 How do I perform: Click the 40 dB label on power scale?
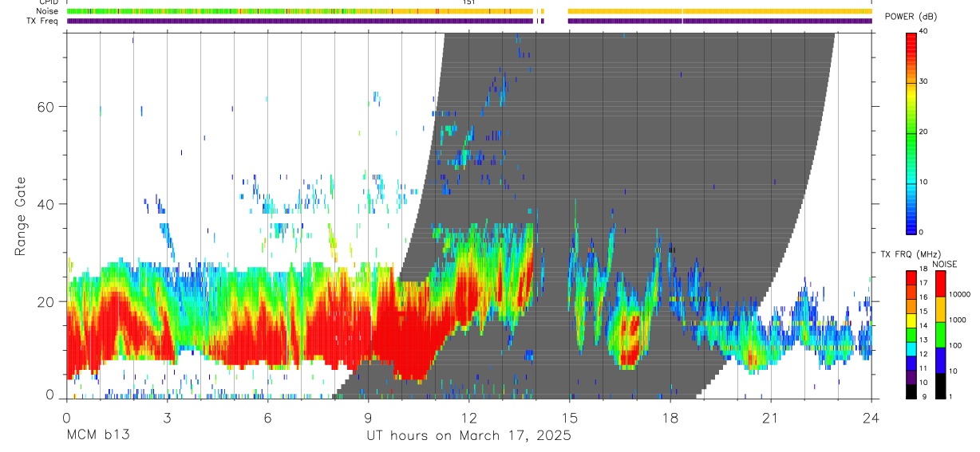point(923,31)
